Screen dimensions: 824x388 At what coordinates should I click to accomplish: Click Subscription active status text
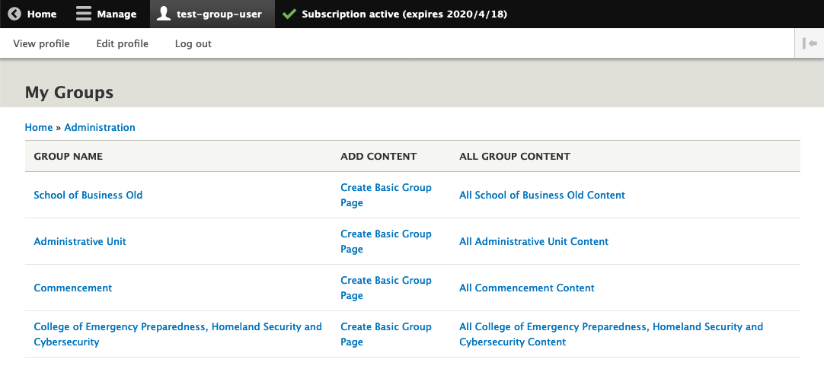(x=404, y=14)
